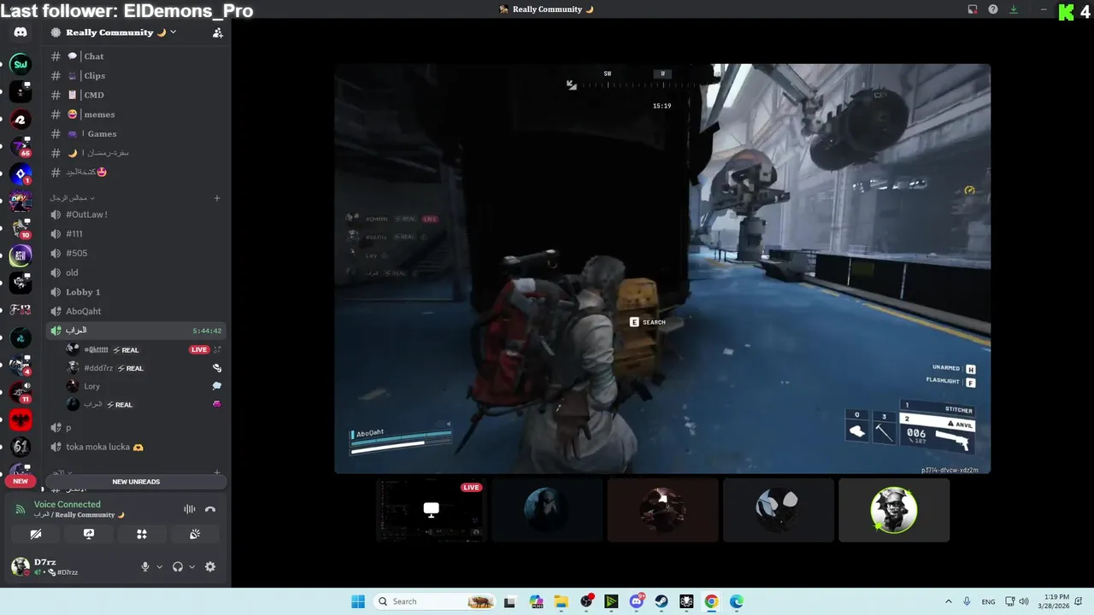Open the red server icon in sidebar

point(21,419)
